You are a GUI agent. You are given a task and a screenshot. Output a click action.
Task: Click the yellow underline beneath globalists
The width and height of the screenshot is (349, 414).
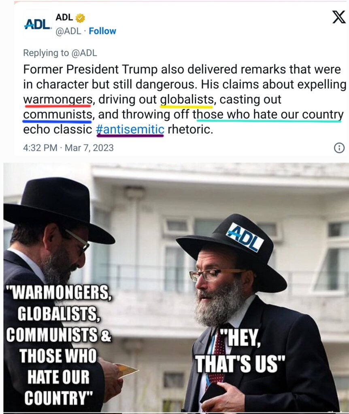pyautogui.click(x=186, y=107)
